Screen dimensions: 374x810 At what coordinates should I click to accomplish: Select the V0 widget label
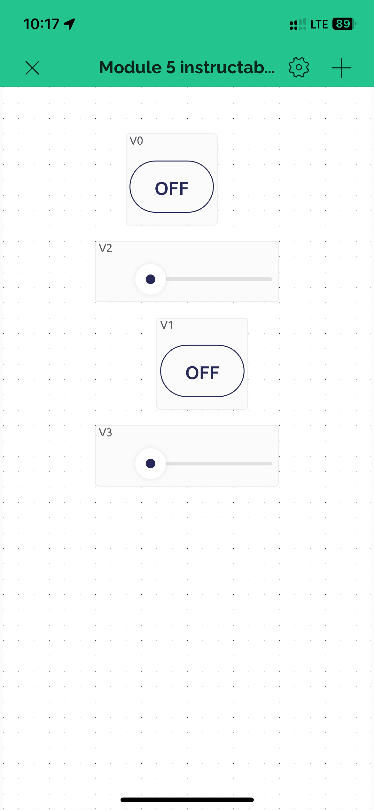[x=136, y=141]
